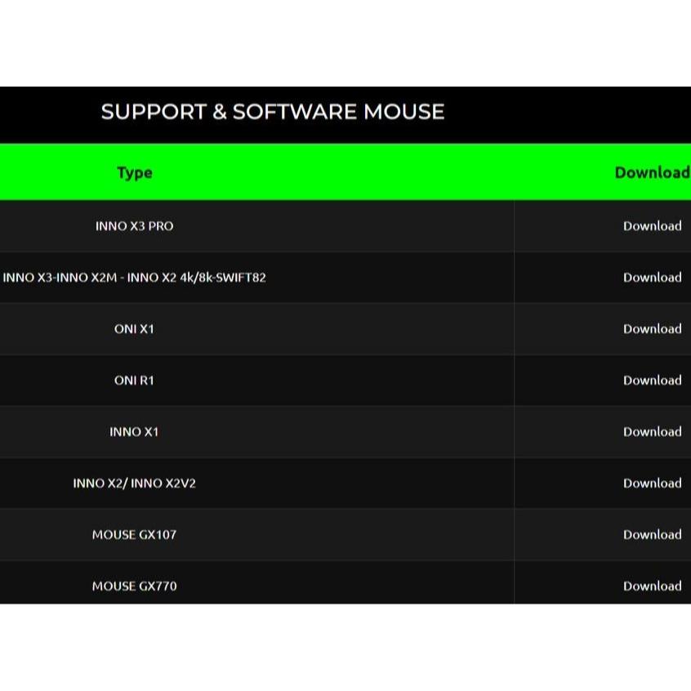The width and height of the screenshot is (691, 691).
Task: Click Download for INNO X2/ INNO X2V2
Action: coord(652,484)
